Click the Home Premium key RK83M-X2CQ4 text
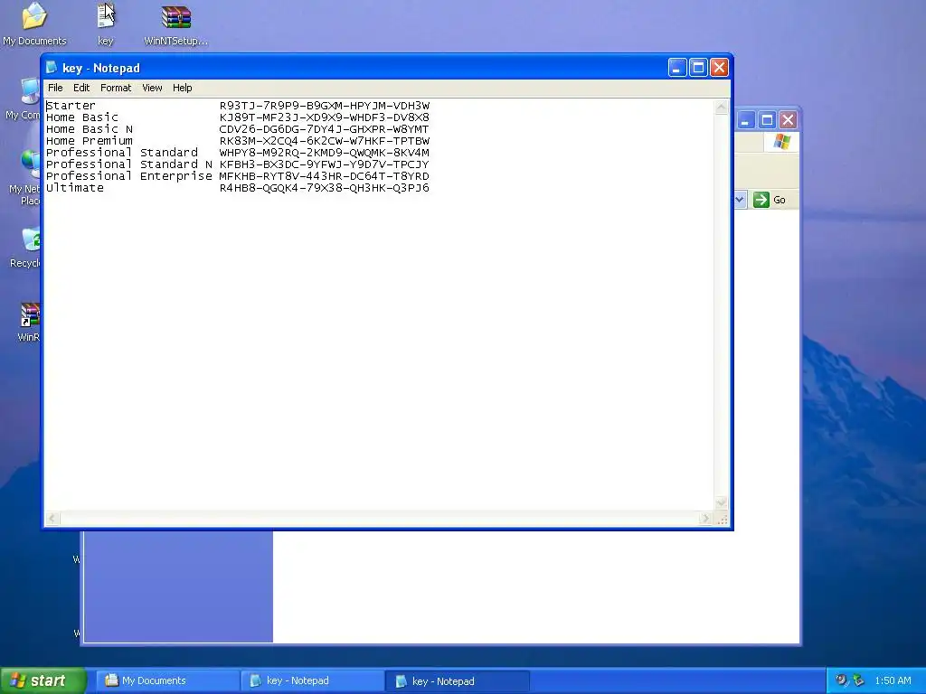 tap(325, 141)
